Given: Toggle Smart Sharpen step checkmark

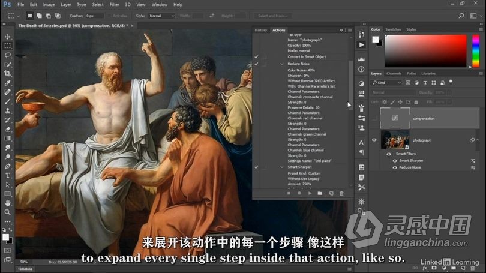Looking at the screenshot, I should point(256,167).
